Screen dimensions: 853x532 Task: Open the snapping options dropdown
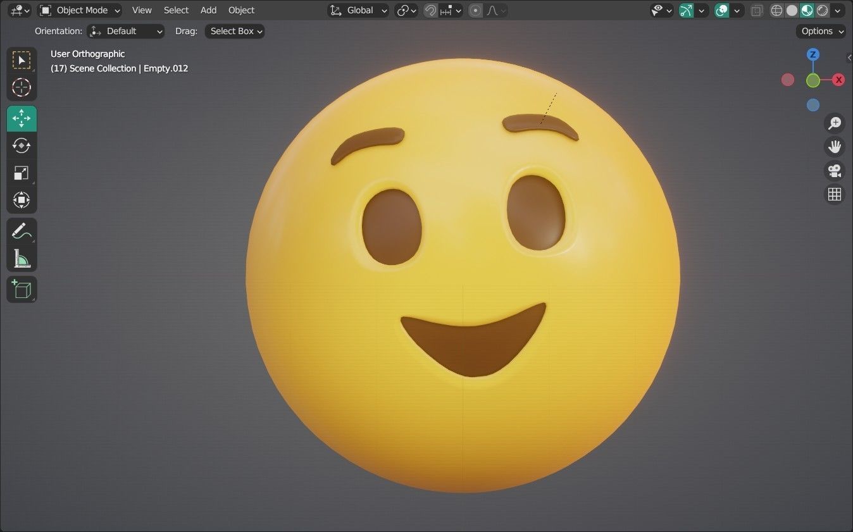[x=452, y=10]
